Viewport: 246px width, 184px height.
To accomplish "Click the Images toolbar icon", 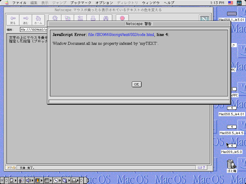I will tap(68, 18).
